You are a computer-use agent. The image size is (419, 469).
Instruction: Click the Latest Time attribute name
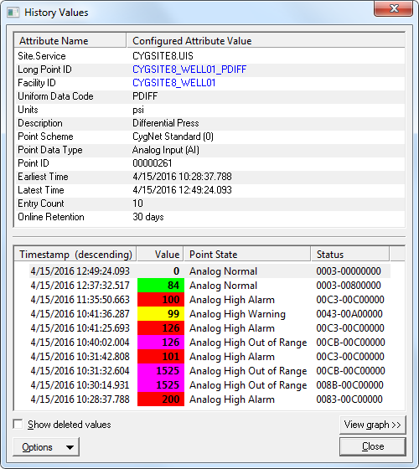tap(41, 190)
